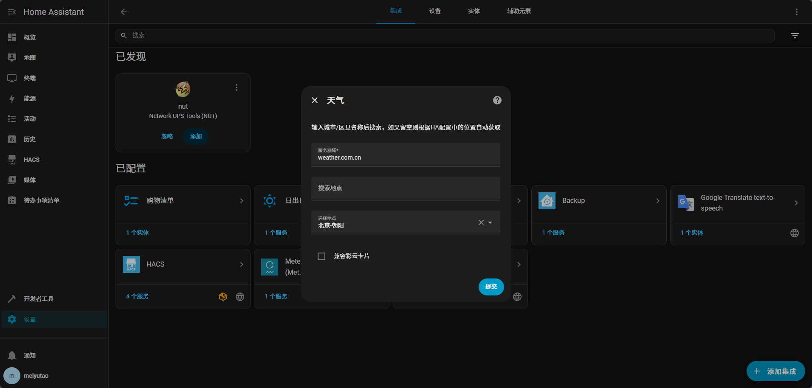Open the filter icon beside the search bar
This screenshot has width=812, height=388.
795,36
